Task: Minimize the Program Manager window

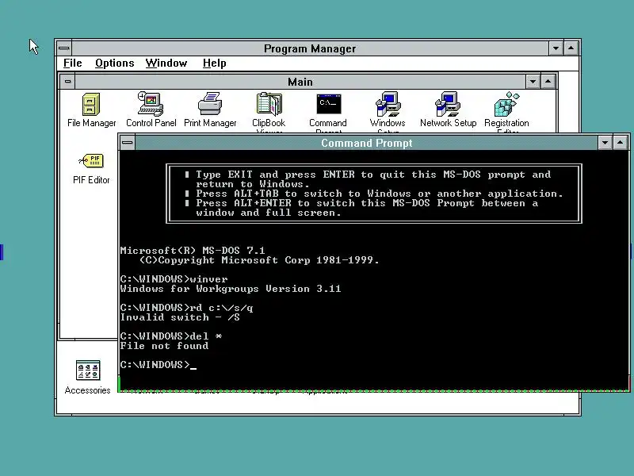Action: (556, 48)
